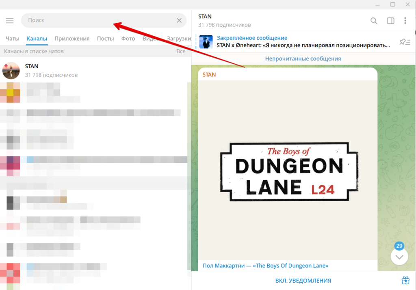Viewport: 416px width, 290px height.
Task: Open the three-dot chat options menu
Action: pos(405,21)
